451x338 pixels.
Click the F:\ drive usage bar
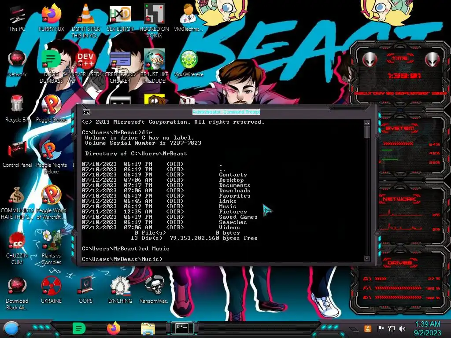(x=398, y=288)
